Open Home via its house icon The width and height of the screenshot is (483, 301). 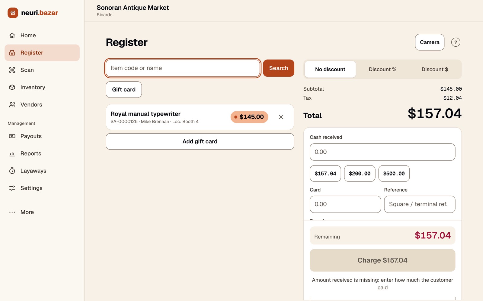click(x=12, y=36)
